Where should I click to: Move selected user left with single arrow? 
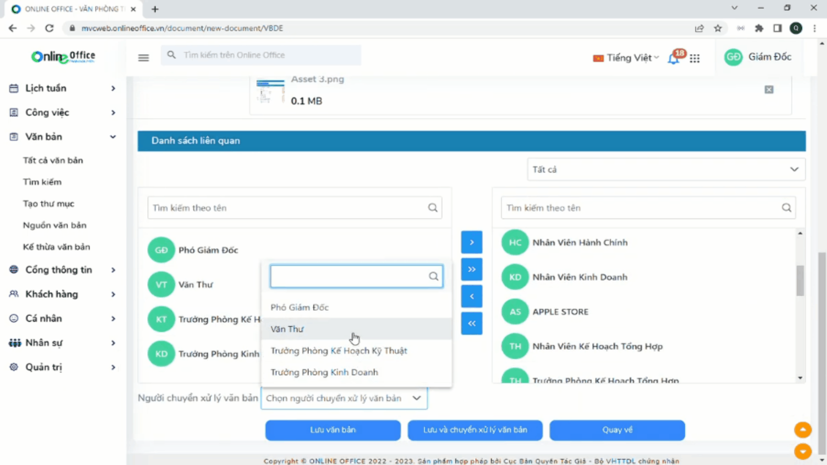click(x=472, y=296)
